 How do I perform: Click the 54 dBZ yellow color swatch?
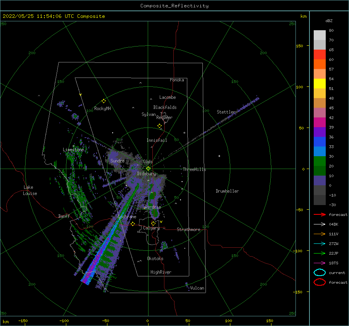pyautogui.click(x=320, y=84)
